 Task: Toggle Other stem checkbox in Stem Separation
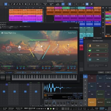click(106, 59)
